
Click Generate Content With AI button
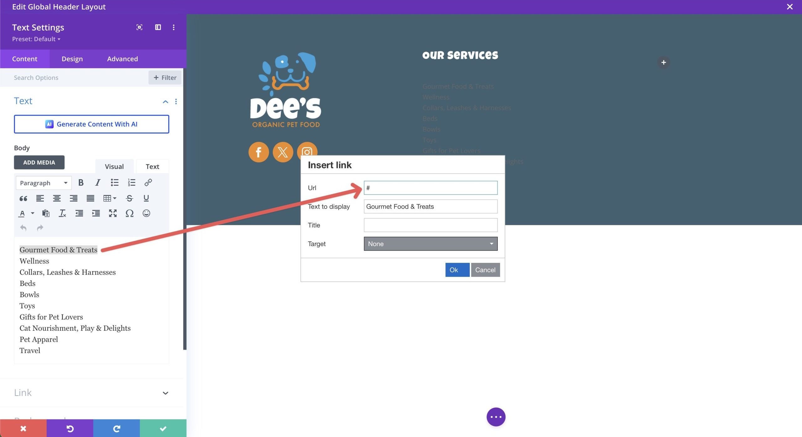pos(91,124)
